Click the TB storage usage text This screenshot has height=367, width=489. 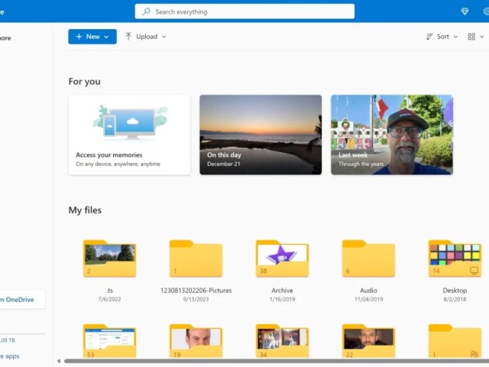(x=8, y=340)
